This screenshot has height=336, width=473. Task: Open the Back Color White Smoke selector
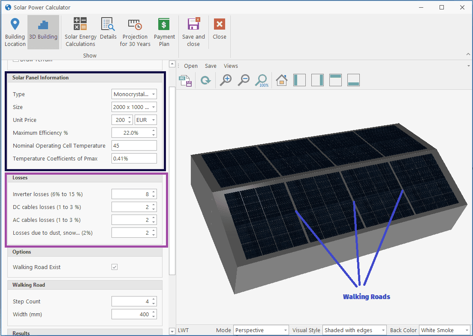[x=444, y=330]
